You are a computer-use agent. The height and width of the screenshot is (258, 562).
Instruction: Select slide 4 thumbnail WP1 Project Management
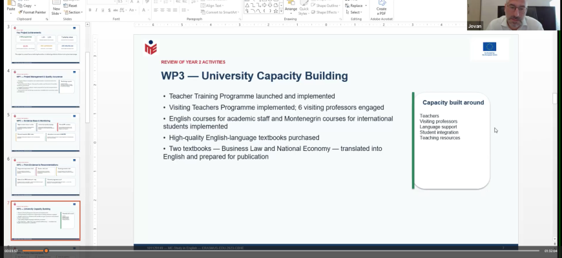45,88
